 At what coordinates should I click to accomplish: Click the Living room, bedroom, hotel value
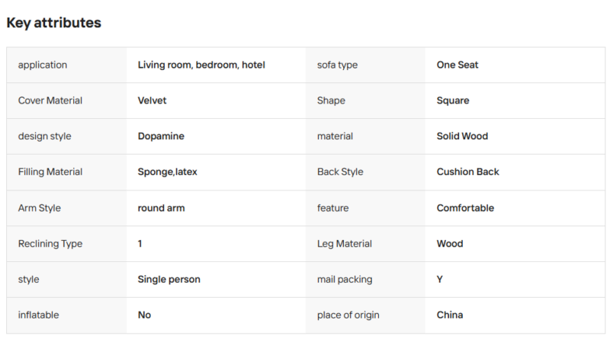(201, 65)
